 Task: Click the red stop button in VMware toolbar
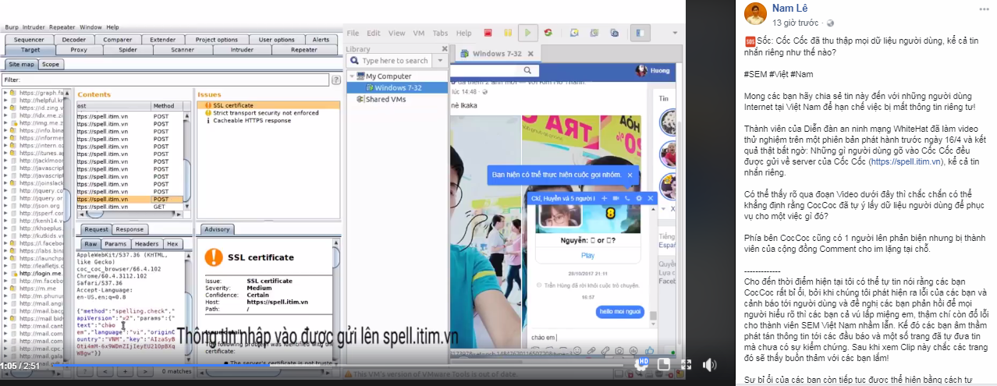tap(488, 33)
